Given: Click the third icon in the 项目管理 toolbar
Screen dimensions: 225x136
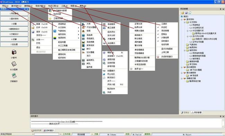Looking at the screenshot, I should pos(190,13).
